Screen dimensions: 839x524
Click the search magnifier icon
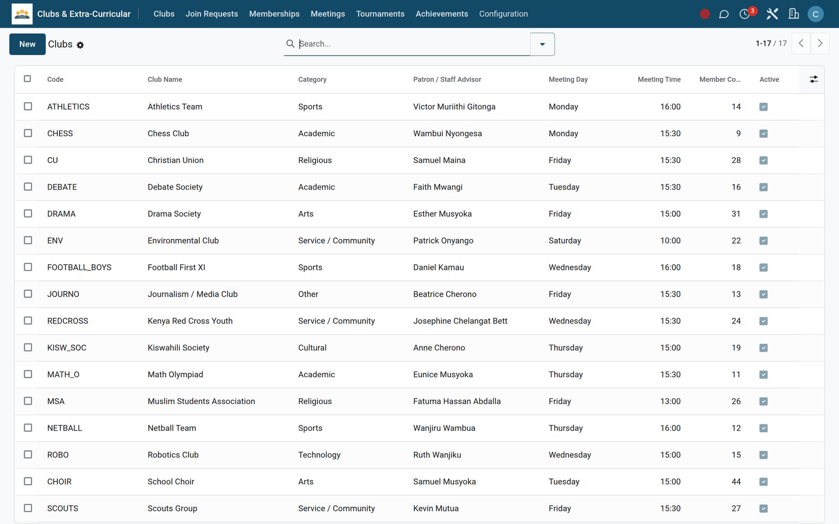click(x=290, y=44)
